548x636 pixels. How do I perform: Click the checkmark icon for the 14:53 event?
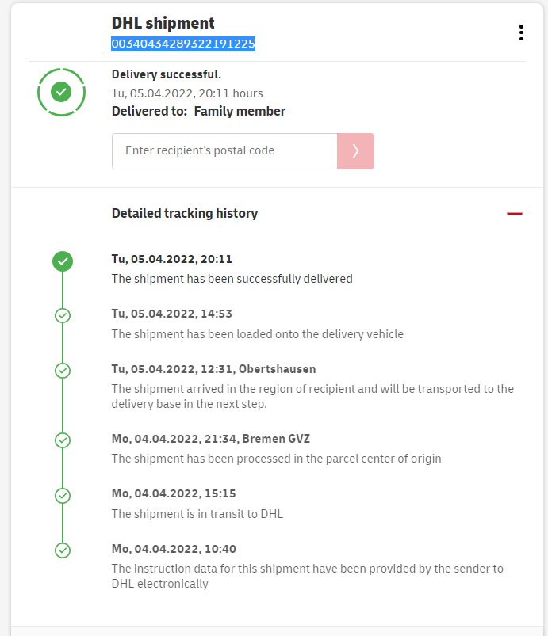[63, 315]
